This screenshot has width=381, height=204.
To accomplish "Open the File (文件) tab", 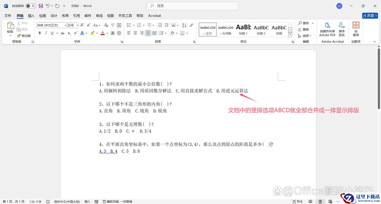I will click(8, 16).
